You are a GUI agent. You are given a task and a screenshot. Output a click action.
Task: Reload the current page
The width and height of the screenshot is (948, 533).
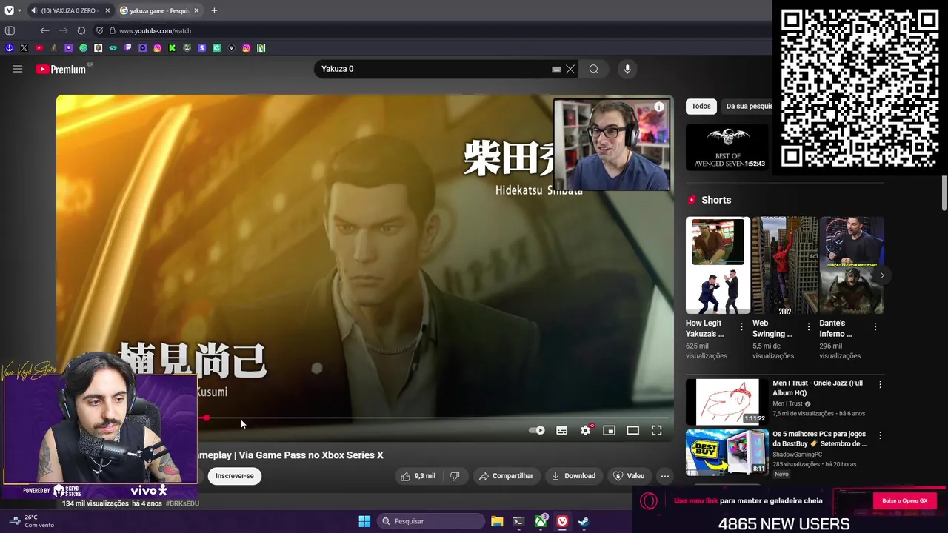point(81,30)
